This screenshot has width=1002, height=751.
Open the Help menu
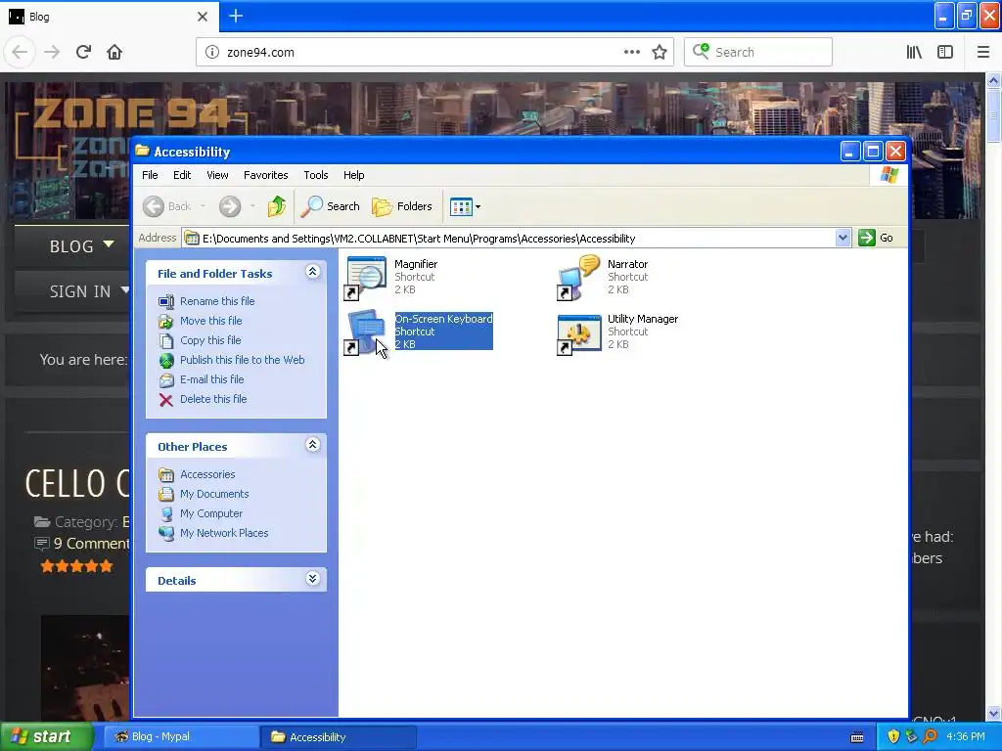[x=353, y=175]
